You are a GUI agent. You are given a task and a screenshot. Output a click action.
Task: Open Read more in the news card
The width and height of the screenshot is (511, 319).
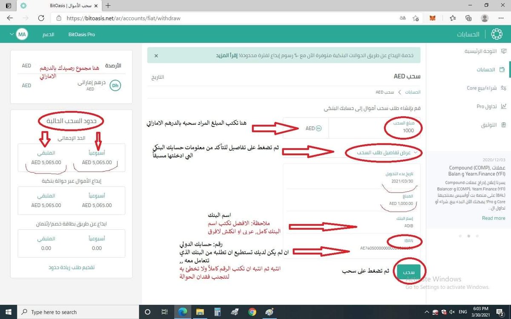pyautogui.click(x=494, y=218)
